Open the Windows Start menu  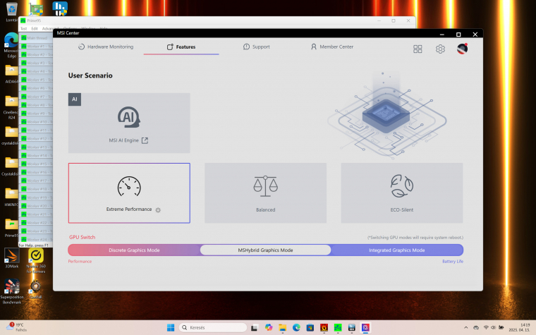(171, 327)
